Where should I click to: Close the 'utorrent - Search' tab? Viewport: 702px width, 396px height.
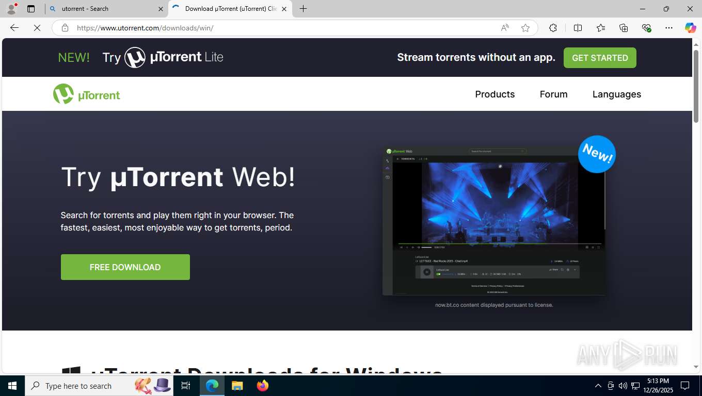coord(161,9)
